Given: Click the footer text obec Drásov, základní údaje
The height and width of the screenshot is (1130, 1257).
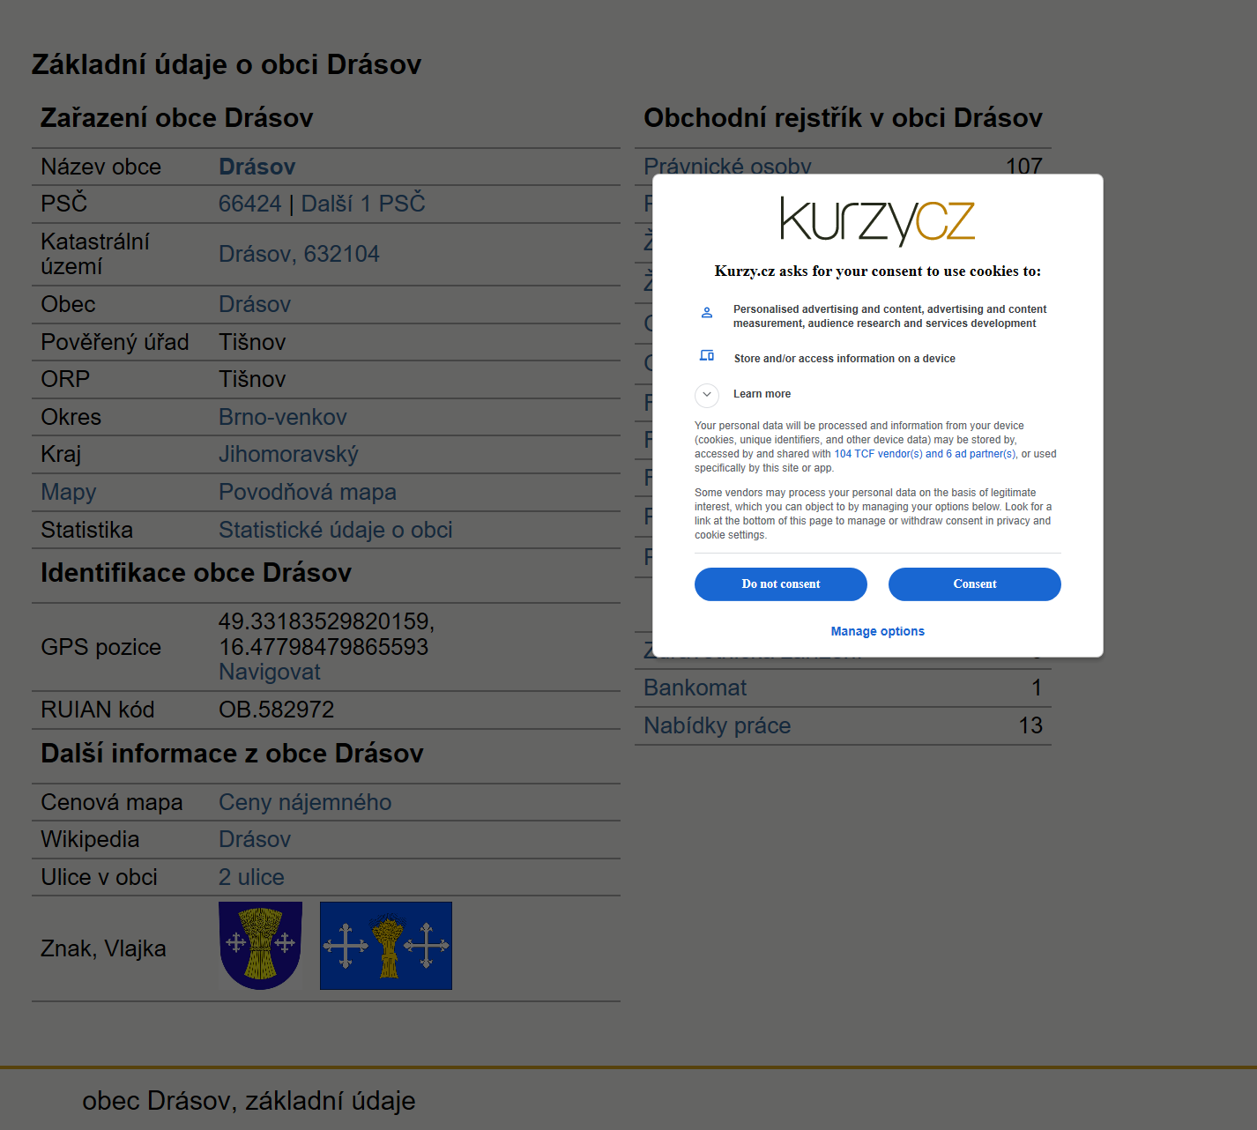Looking at the screenshot, I should click(249, 1101).
